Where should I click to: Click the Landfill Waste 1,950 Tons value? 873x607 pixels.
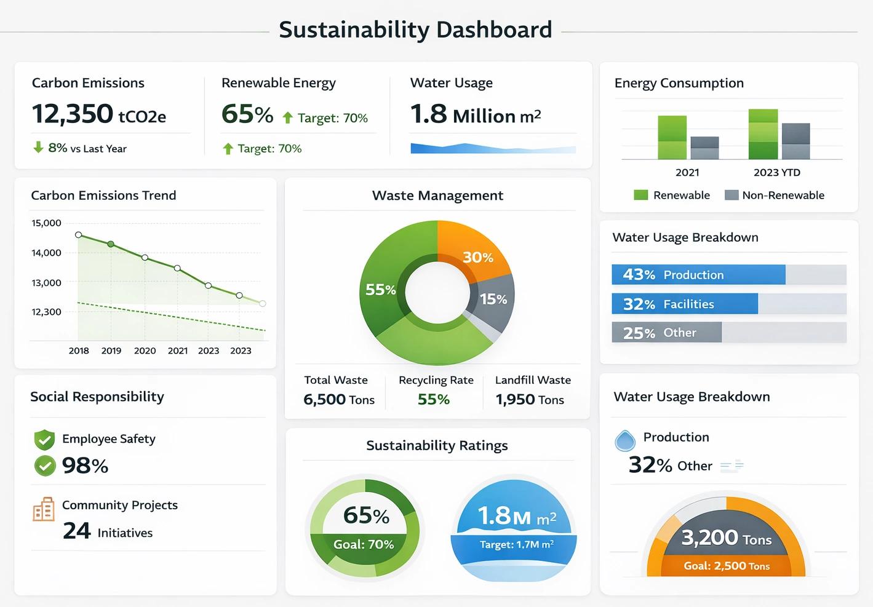530,400
